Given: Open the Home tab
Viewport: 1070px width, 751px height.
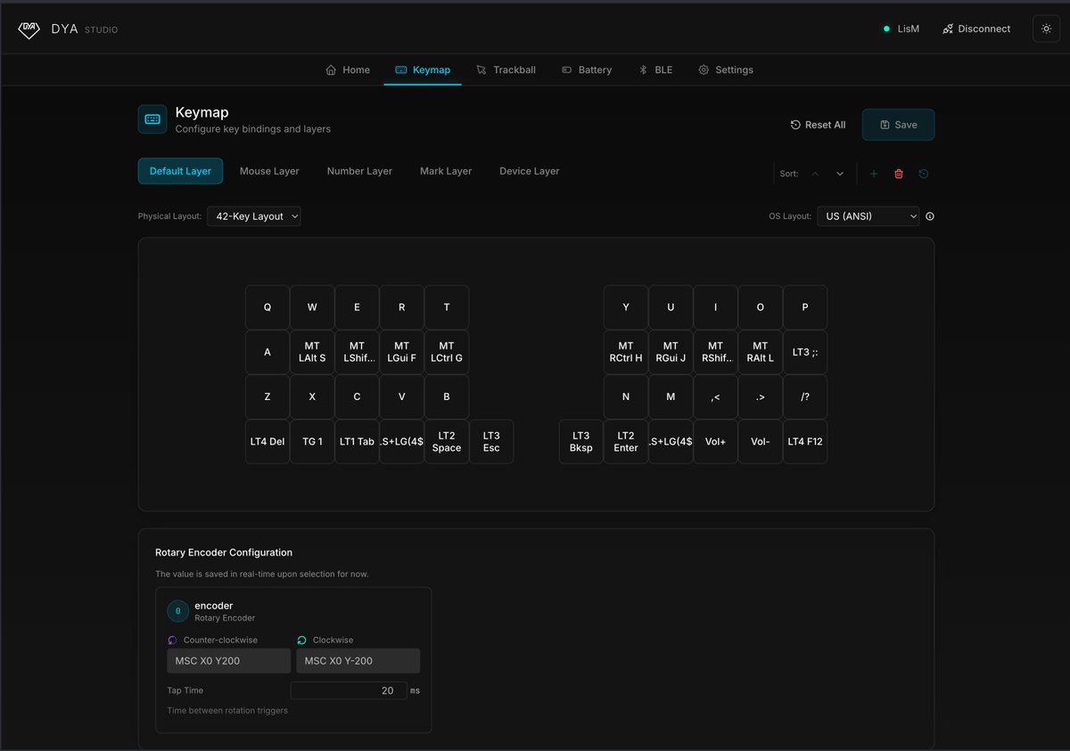Looking at the screenshot, I should coord(348,69).
